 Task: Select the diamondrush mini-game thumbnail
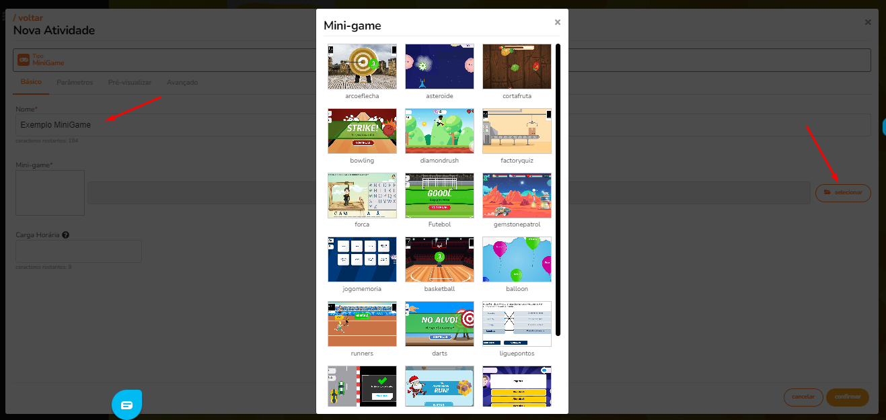[439, 131]
